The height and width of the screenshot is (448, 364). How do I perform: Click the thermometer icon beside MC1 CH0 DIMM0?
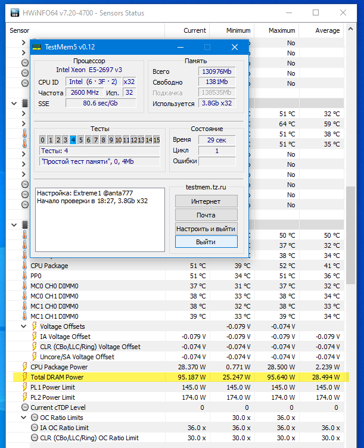25,306
